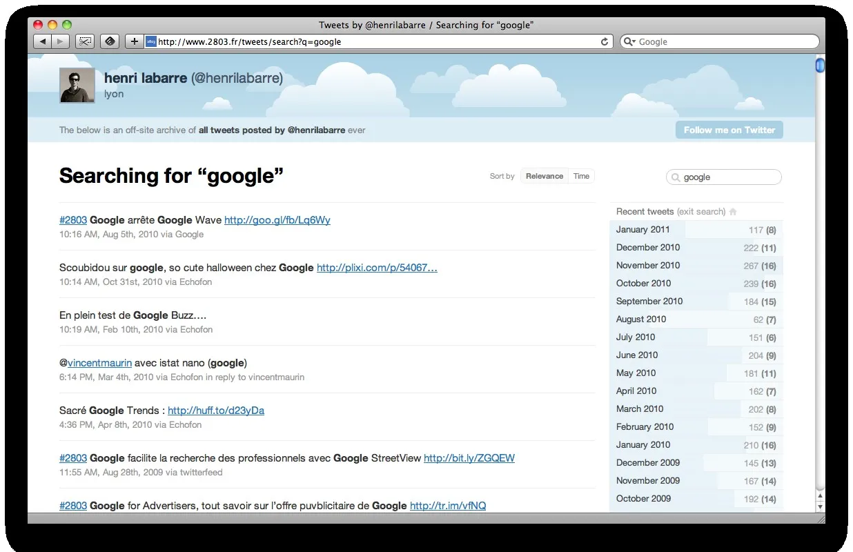
Task: Select December 2009 archive month
Action: point(696,463)
